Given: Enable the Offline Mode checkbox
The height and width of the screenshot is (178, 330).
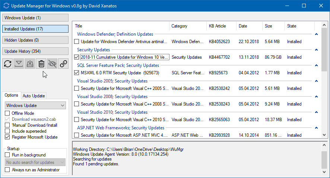Looking at the screenshot, I should click(x=7, y=113).
